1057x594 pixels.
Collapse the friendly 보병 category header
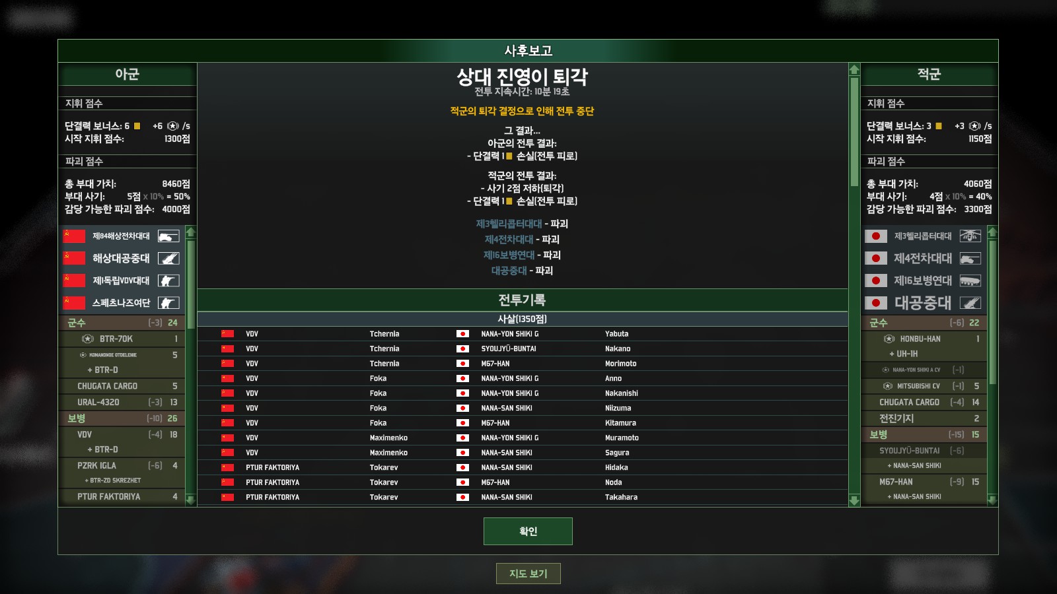click(x=122, y=418)
